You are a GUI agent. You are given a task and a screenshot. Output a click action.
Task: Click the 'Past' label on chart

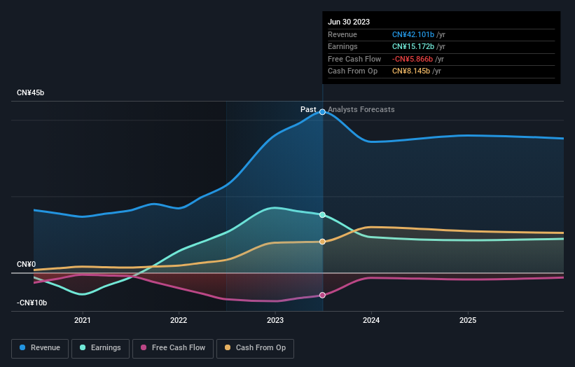point(308,109)
